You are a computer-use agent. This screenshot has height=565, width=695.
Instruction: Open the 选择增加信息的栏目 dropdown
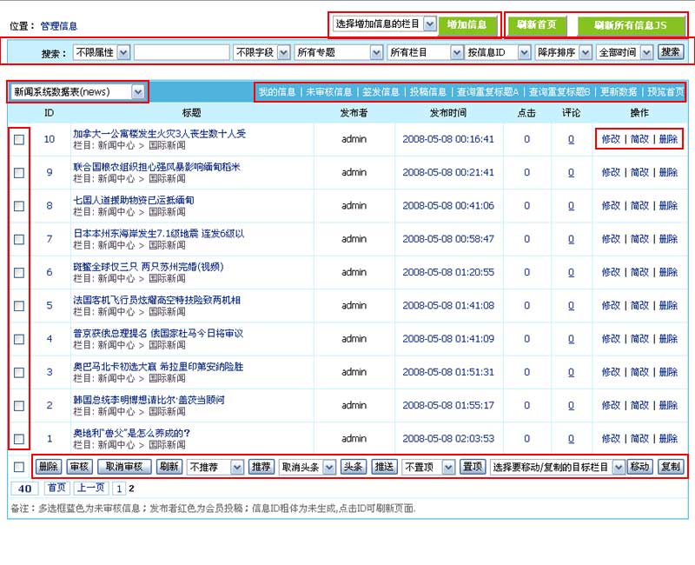point(383,24)
